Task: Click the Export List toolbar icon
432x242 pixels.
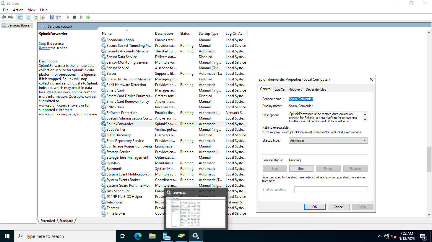Action: point(43,17)
